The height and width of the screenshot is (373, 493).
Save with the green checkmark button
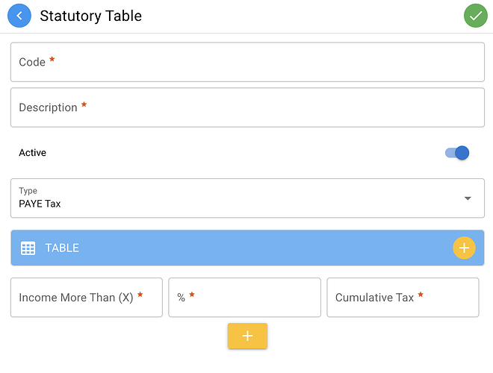point(476,16)
